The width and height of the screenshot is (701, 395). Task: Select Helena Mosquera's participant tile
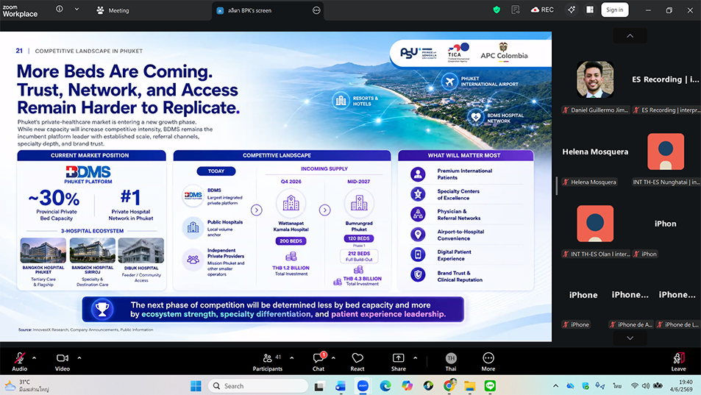[x=595, y=152]
